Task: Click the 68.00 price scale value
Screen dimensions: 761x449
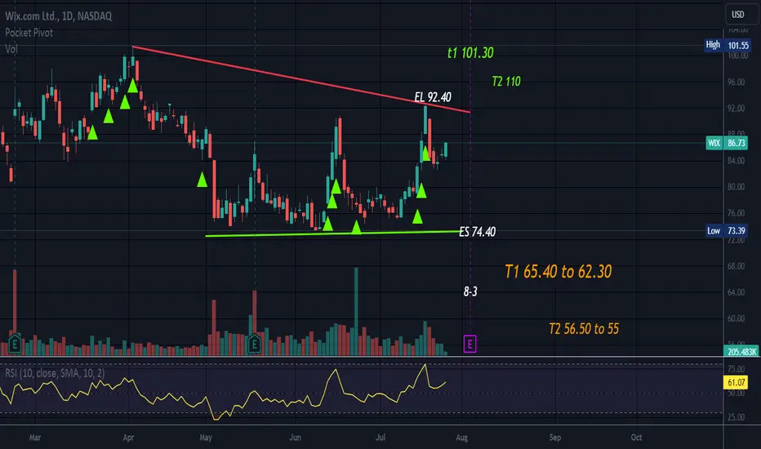Action: 736,266
